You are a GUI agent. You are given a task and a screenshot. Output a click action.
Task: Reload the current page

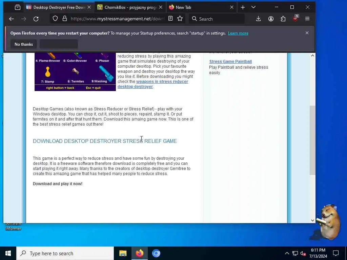36,19
